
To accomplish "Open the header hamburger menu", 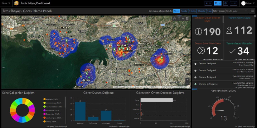I will (252, 11).
